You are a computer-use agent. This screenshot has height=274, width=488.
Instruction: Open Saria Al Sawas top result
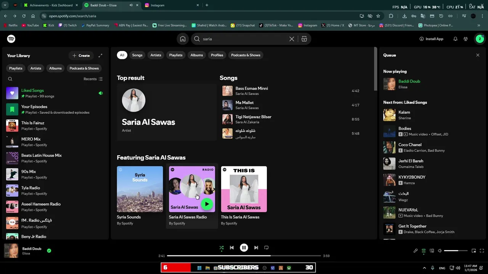tap(167, 112)
